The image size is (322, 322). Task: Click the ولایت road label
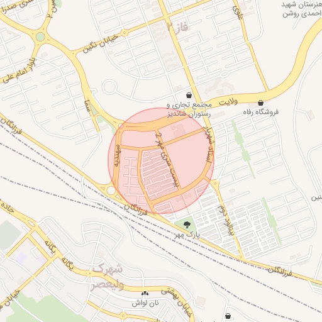(228, 103)
